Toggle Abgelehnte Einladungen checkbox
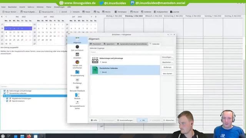Image resolution: width=246 pixels, height=138 pixels. click(7, 99)
